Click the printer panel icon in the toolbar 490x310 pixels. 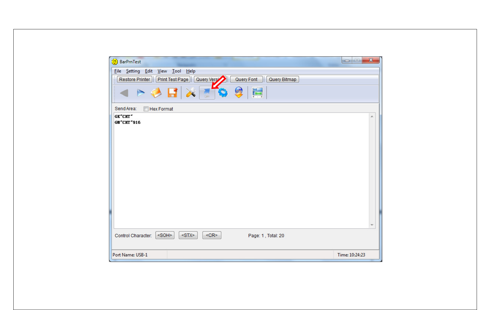coord(257,93)
